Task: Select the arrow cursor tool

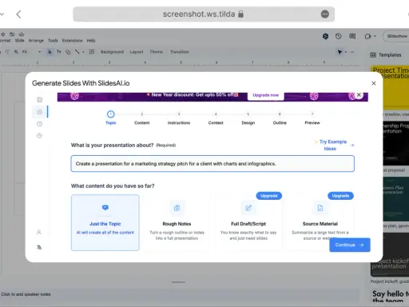Action: coord(50,52)
